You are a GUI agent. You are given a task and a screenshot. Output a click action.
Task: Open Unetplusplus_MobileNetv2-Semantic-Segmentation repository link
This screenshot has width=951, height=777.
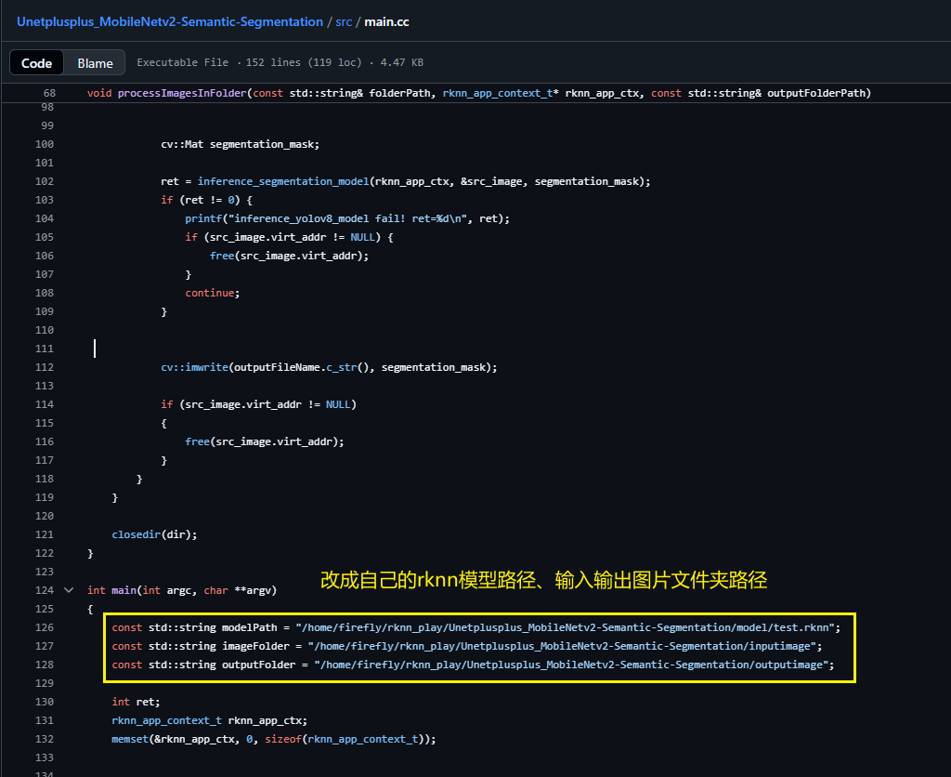pyautogui.click(x=170, y=22)
